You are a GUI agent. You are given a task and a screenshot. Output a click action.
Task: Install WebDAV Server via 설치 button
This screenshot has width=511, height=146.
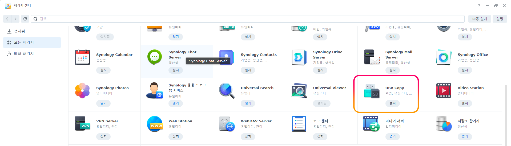click(x=248, y=136)
